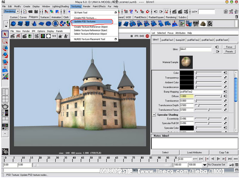The height and width of the screenshot is (178, 239).
Task: Toggle snap to curve icon
Action: 131,11
